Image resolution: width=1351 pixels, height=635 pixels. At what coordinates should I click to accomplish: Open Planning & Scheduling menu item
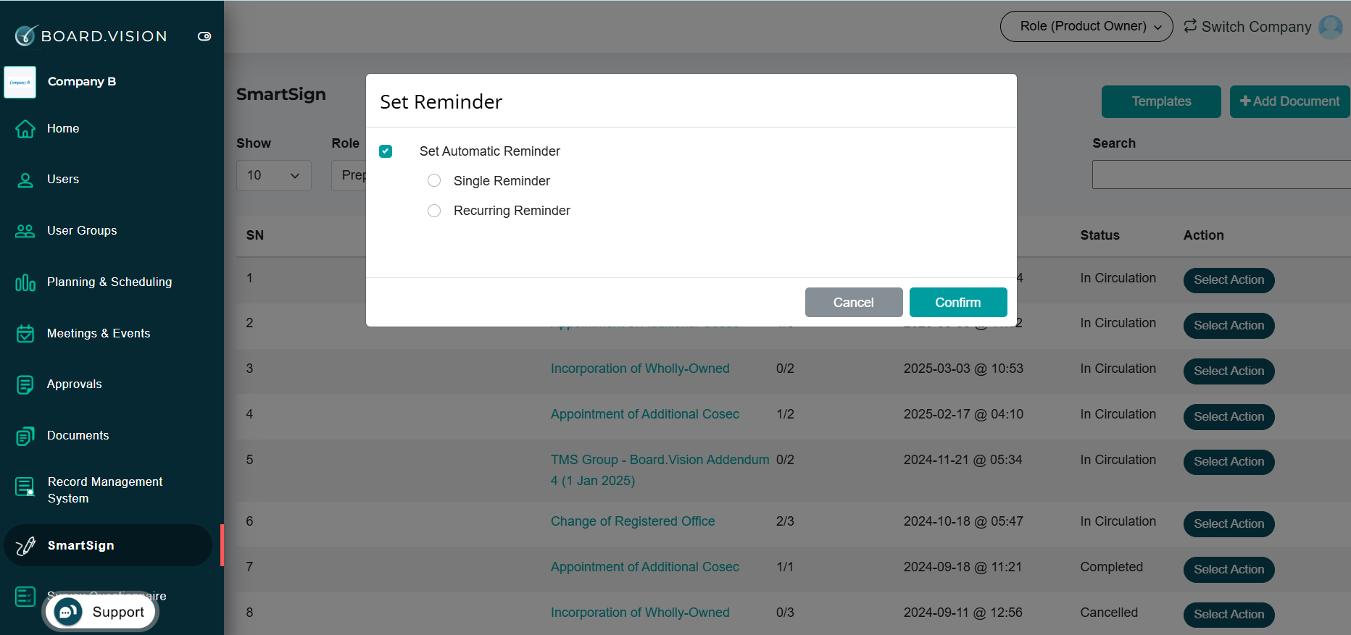click(108, 282)
